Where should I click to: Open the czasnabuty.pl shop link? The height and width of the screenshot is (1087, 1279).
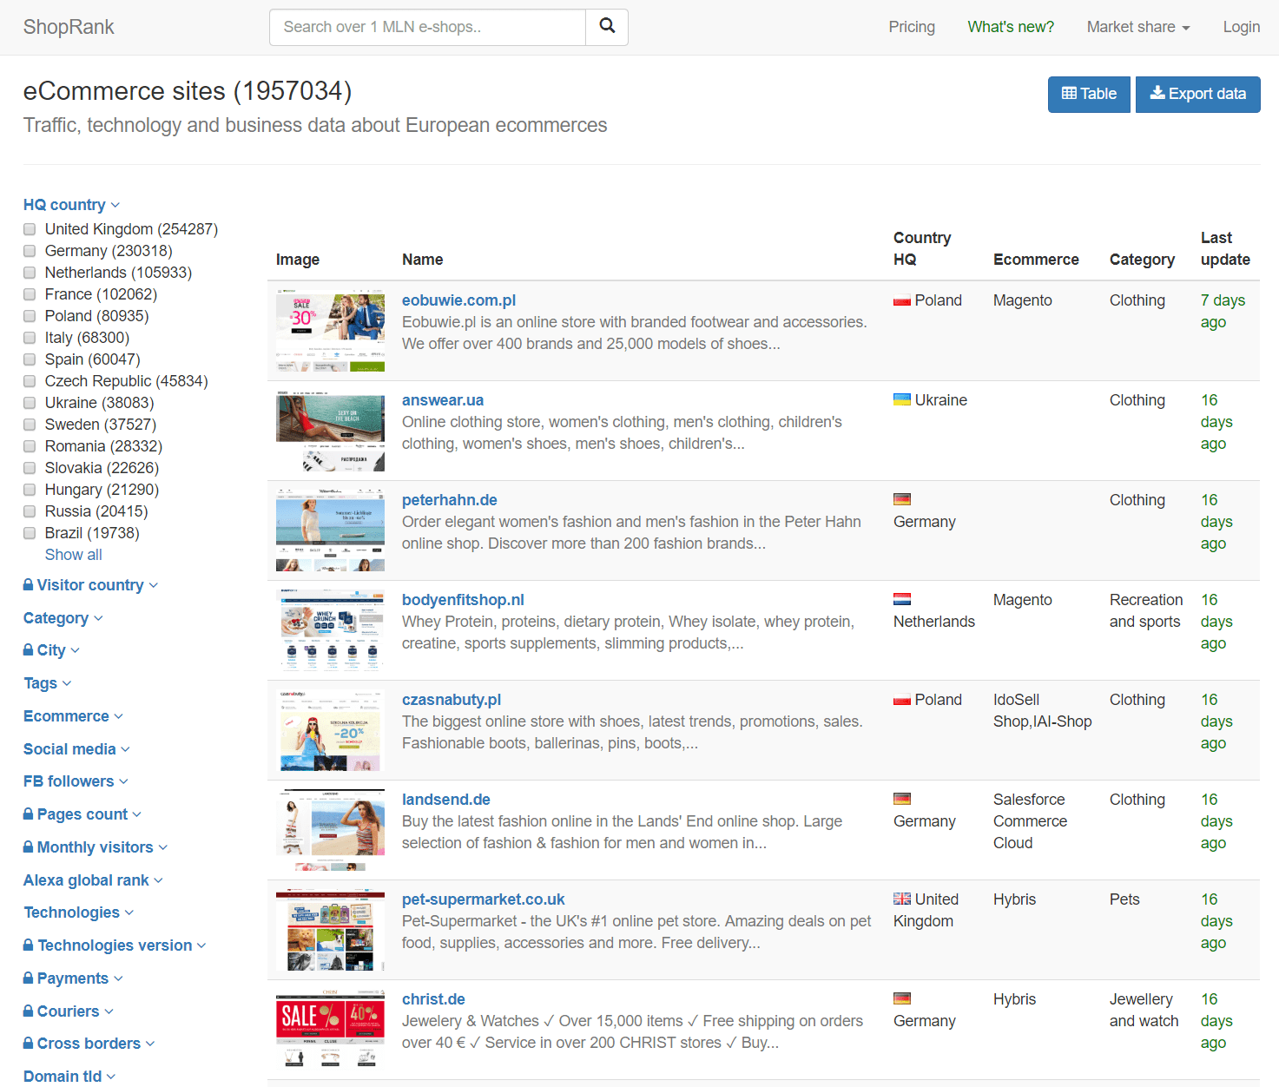click(x=452, y=700)
